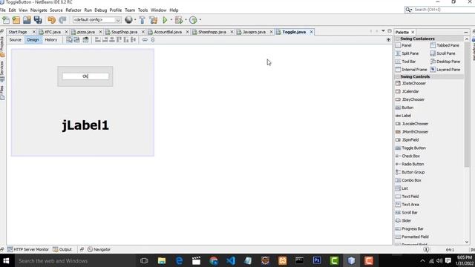Select JDateChooser in palette

point(410,83)
